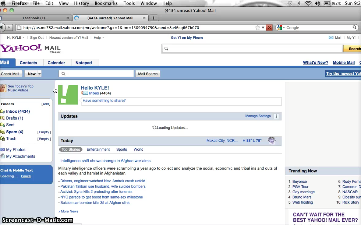Image resolution: width=361 pixels, height=225 pixels.
Task: Click the Add folder link
Action: [46, 104]
